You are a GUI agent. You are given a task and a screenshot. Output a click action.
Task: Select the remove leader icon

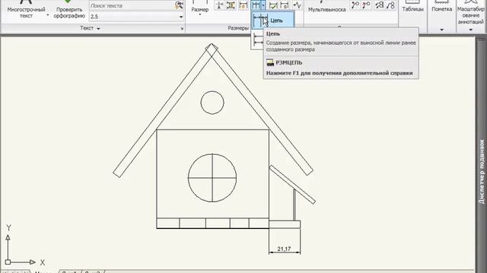coord(367,5)
